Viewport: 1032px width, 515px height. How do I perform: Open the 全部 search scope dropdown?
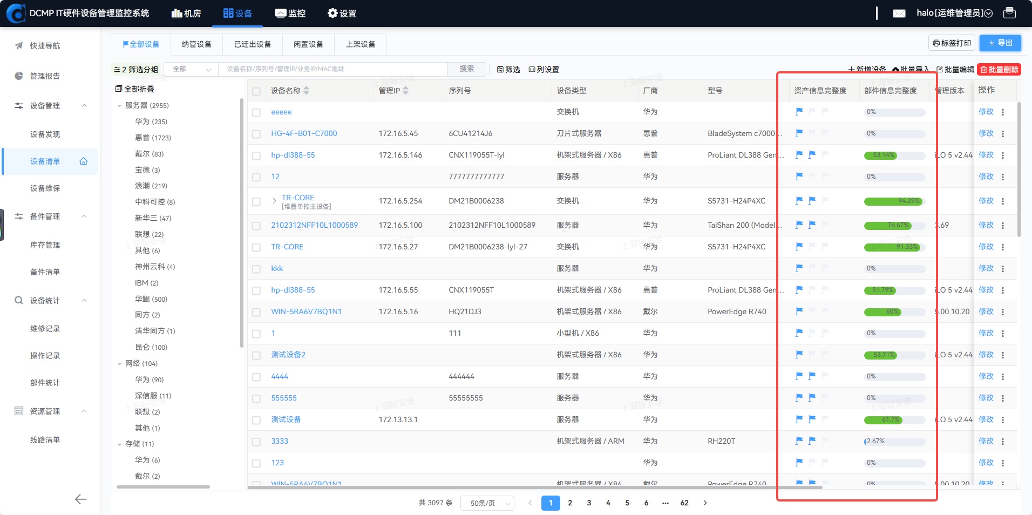pos(192,69)
